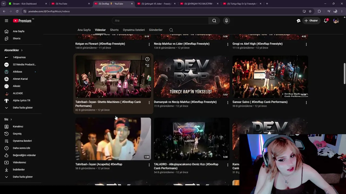Open options menu for TALADRO video
346x194 pixels.
coord(228,165)
